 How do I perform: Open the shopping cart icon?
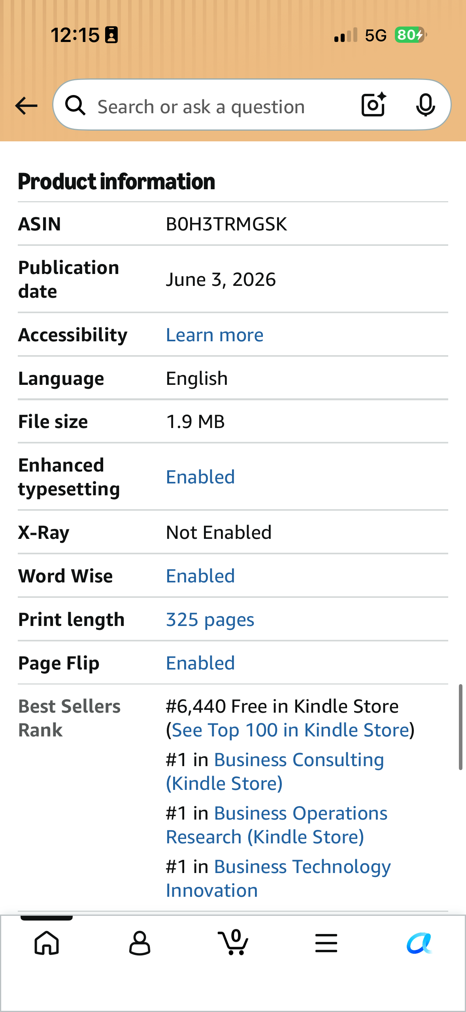(x=233, y=942)
